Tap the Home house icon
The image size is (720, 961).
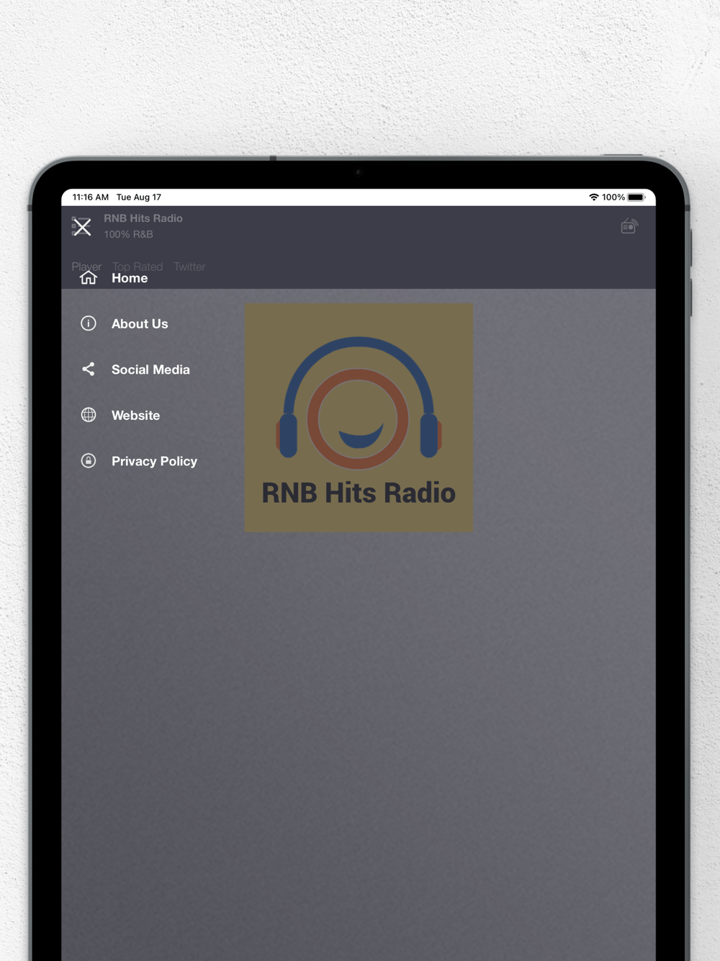tap(89, 278)
